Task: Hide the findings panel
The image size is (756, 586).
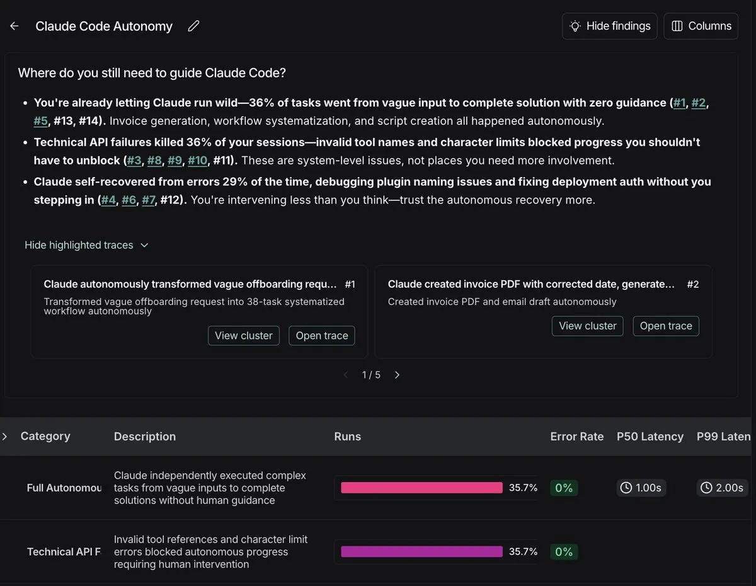Action: (610, 26)
